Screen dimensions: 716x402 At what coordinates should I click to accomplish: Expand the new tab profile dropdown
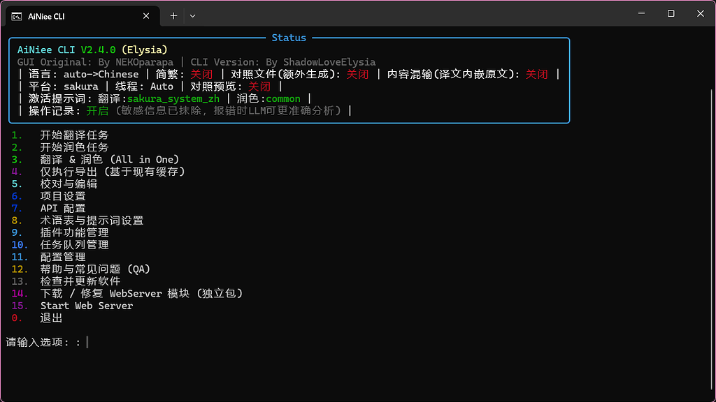pos(193,16)
